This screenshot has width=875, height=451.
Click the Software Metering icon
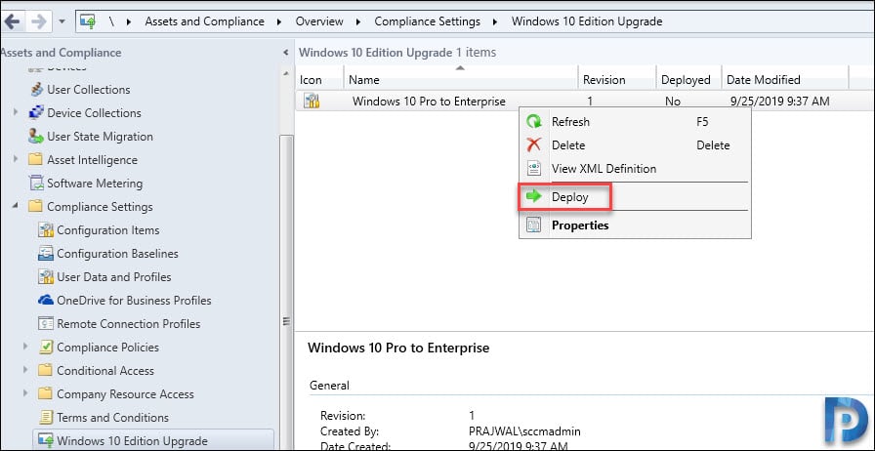pyautogui.click(x=36, y=184)
